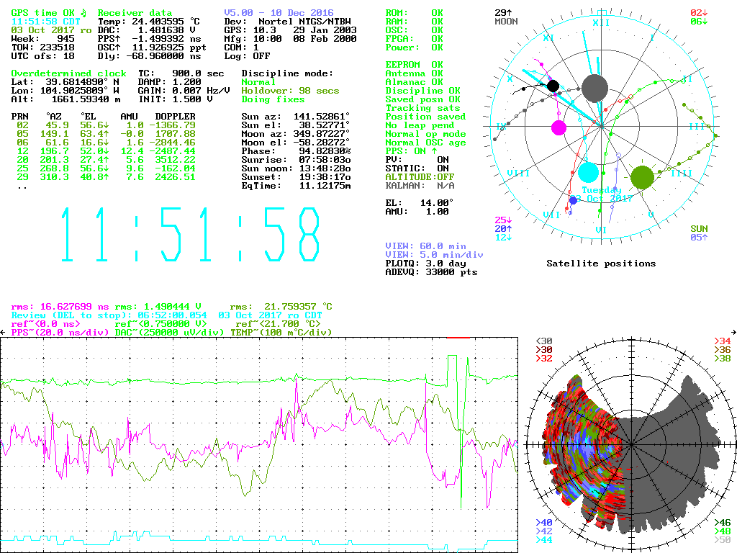Click the AMU: 1.00 mask value

[417, 212]
